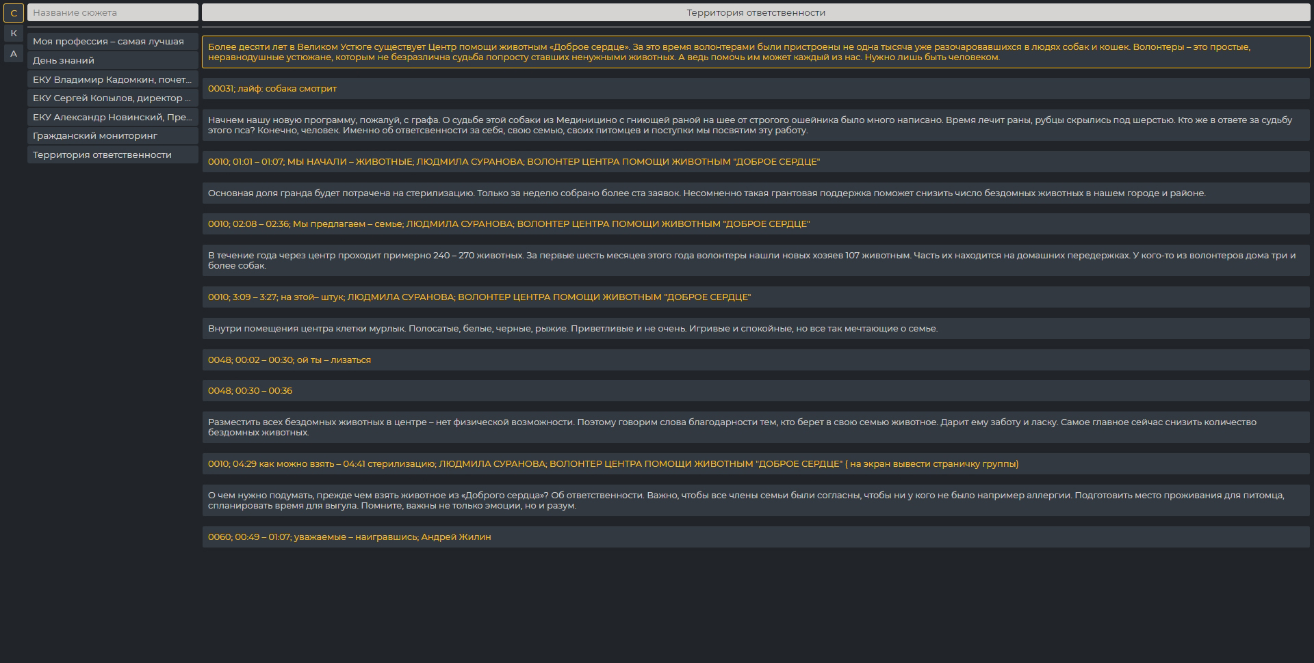Click the 'Территория ответственности' title bar

(756, 13)
